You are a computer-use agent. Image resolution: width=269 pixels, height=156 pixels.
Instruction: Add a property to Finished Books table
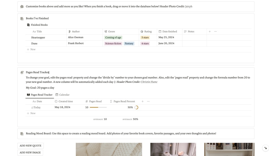[x=210, y=31]
